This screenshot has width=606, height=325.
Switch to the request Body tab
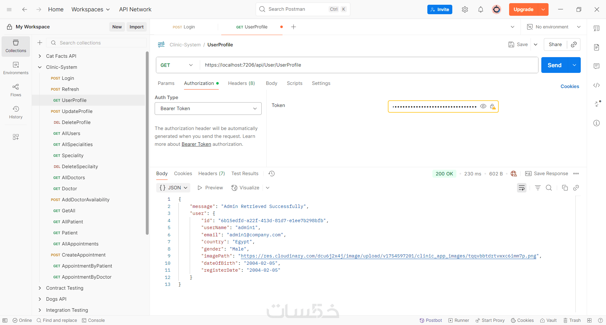pos(271,83)
